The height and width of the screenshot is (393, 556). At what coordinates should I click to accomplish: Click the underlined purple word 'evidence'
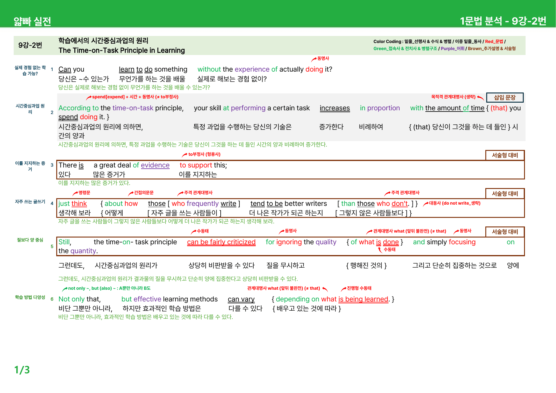click(155, 165)
